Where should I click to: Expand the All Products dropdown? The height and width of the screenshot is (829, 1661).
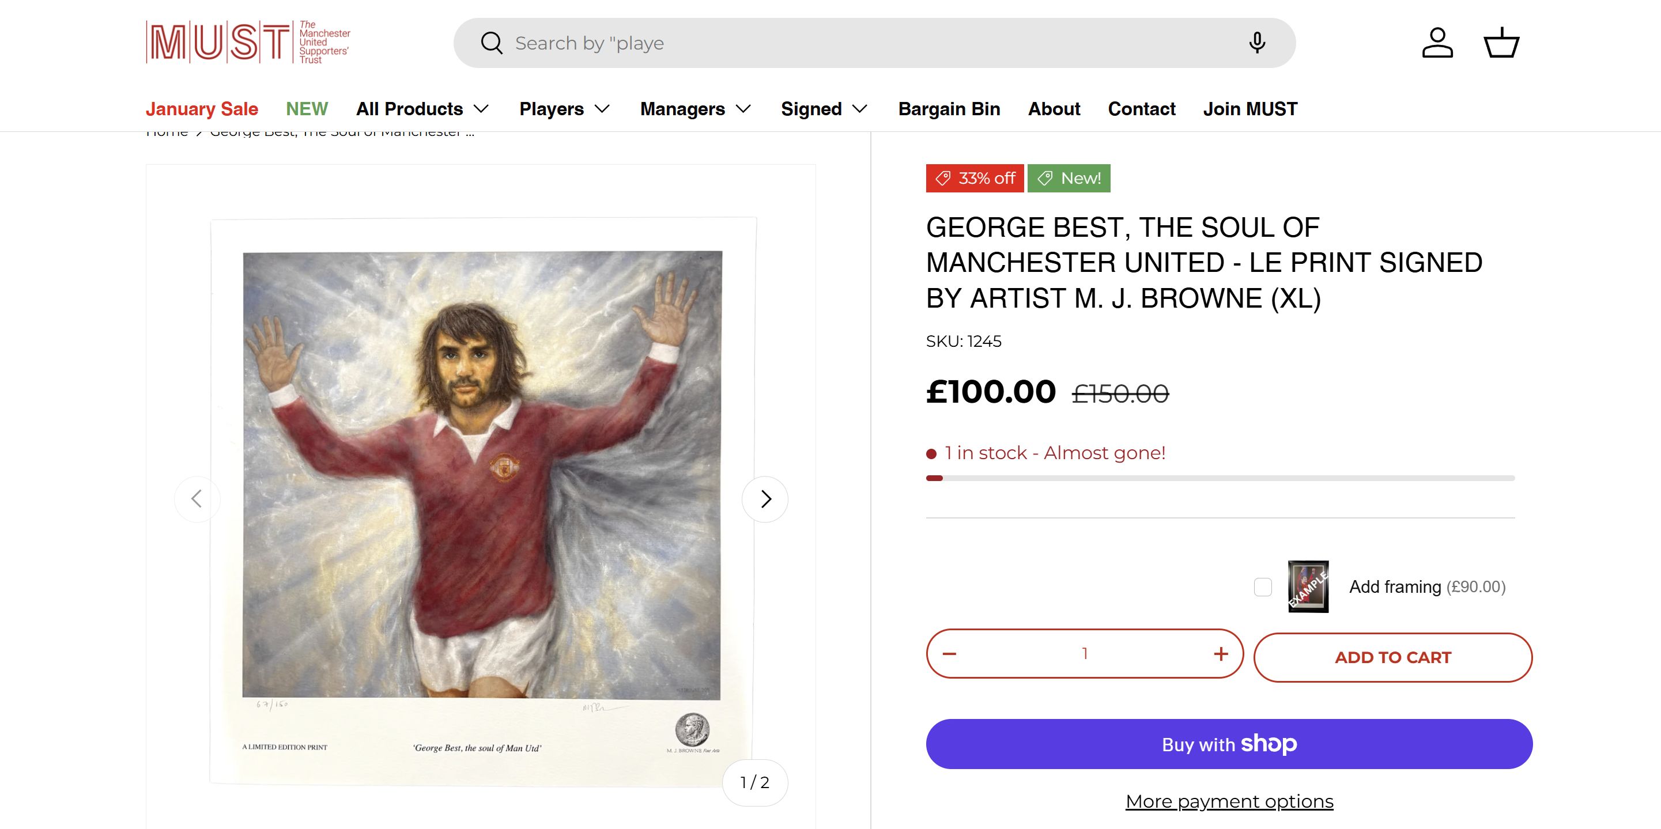click(422, 109)
